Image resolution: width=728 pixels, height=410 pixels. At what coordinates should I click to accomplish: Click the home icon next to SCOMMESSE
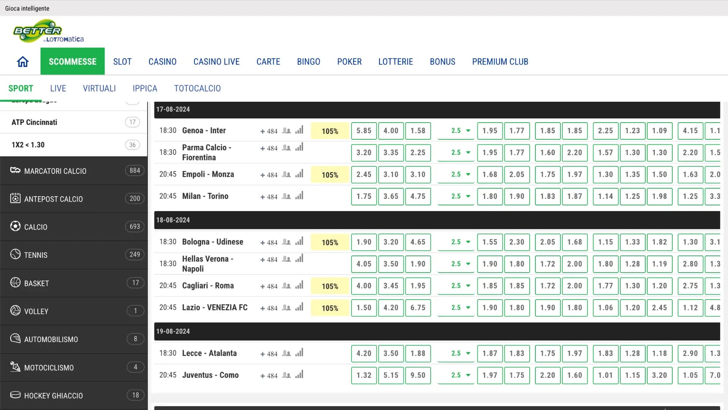22,61
